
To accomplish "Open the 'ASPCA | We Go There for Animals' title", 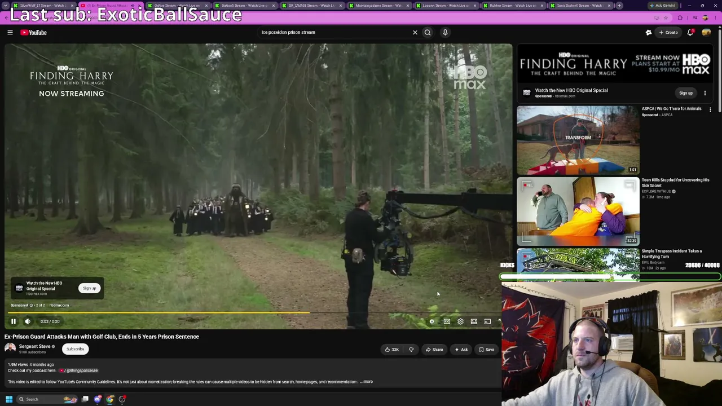I will click(671, 109).
